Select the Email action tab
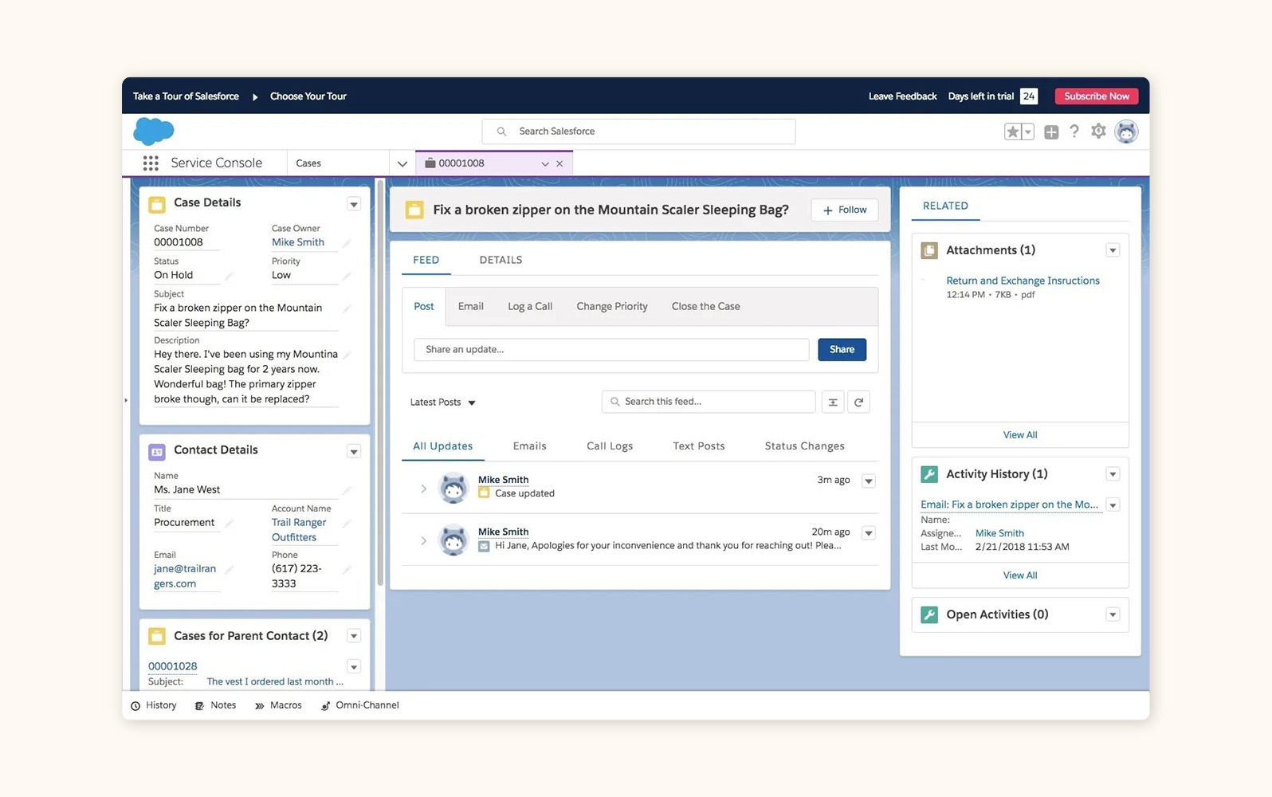 click(470, 306)
